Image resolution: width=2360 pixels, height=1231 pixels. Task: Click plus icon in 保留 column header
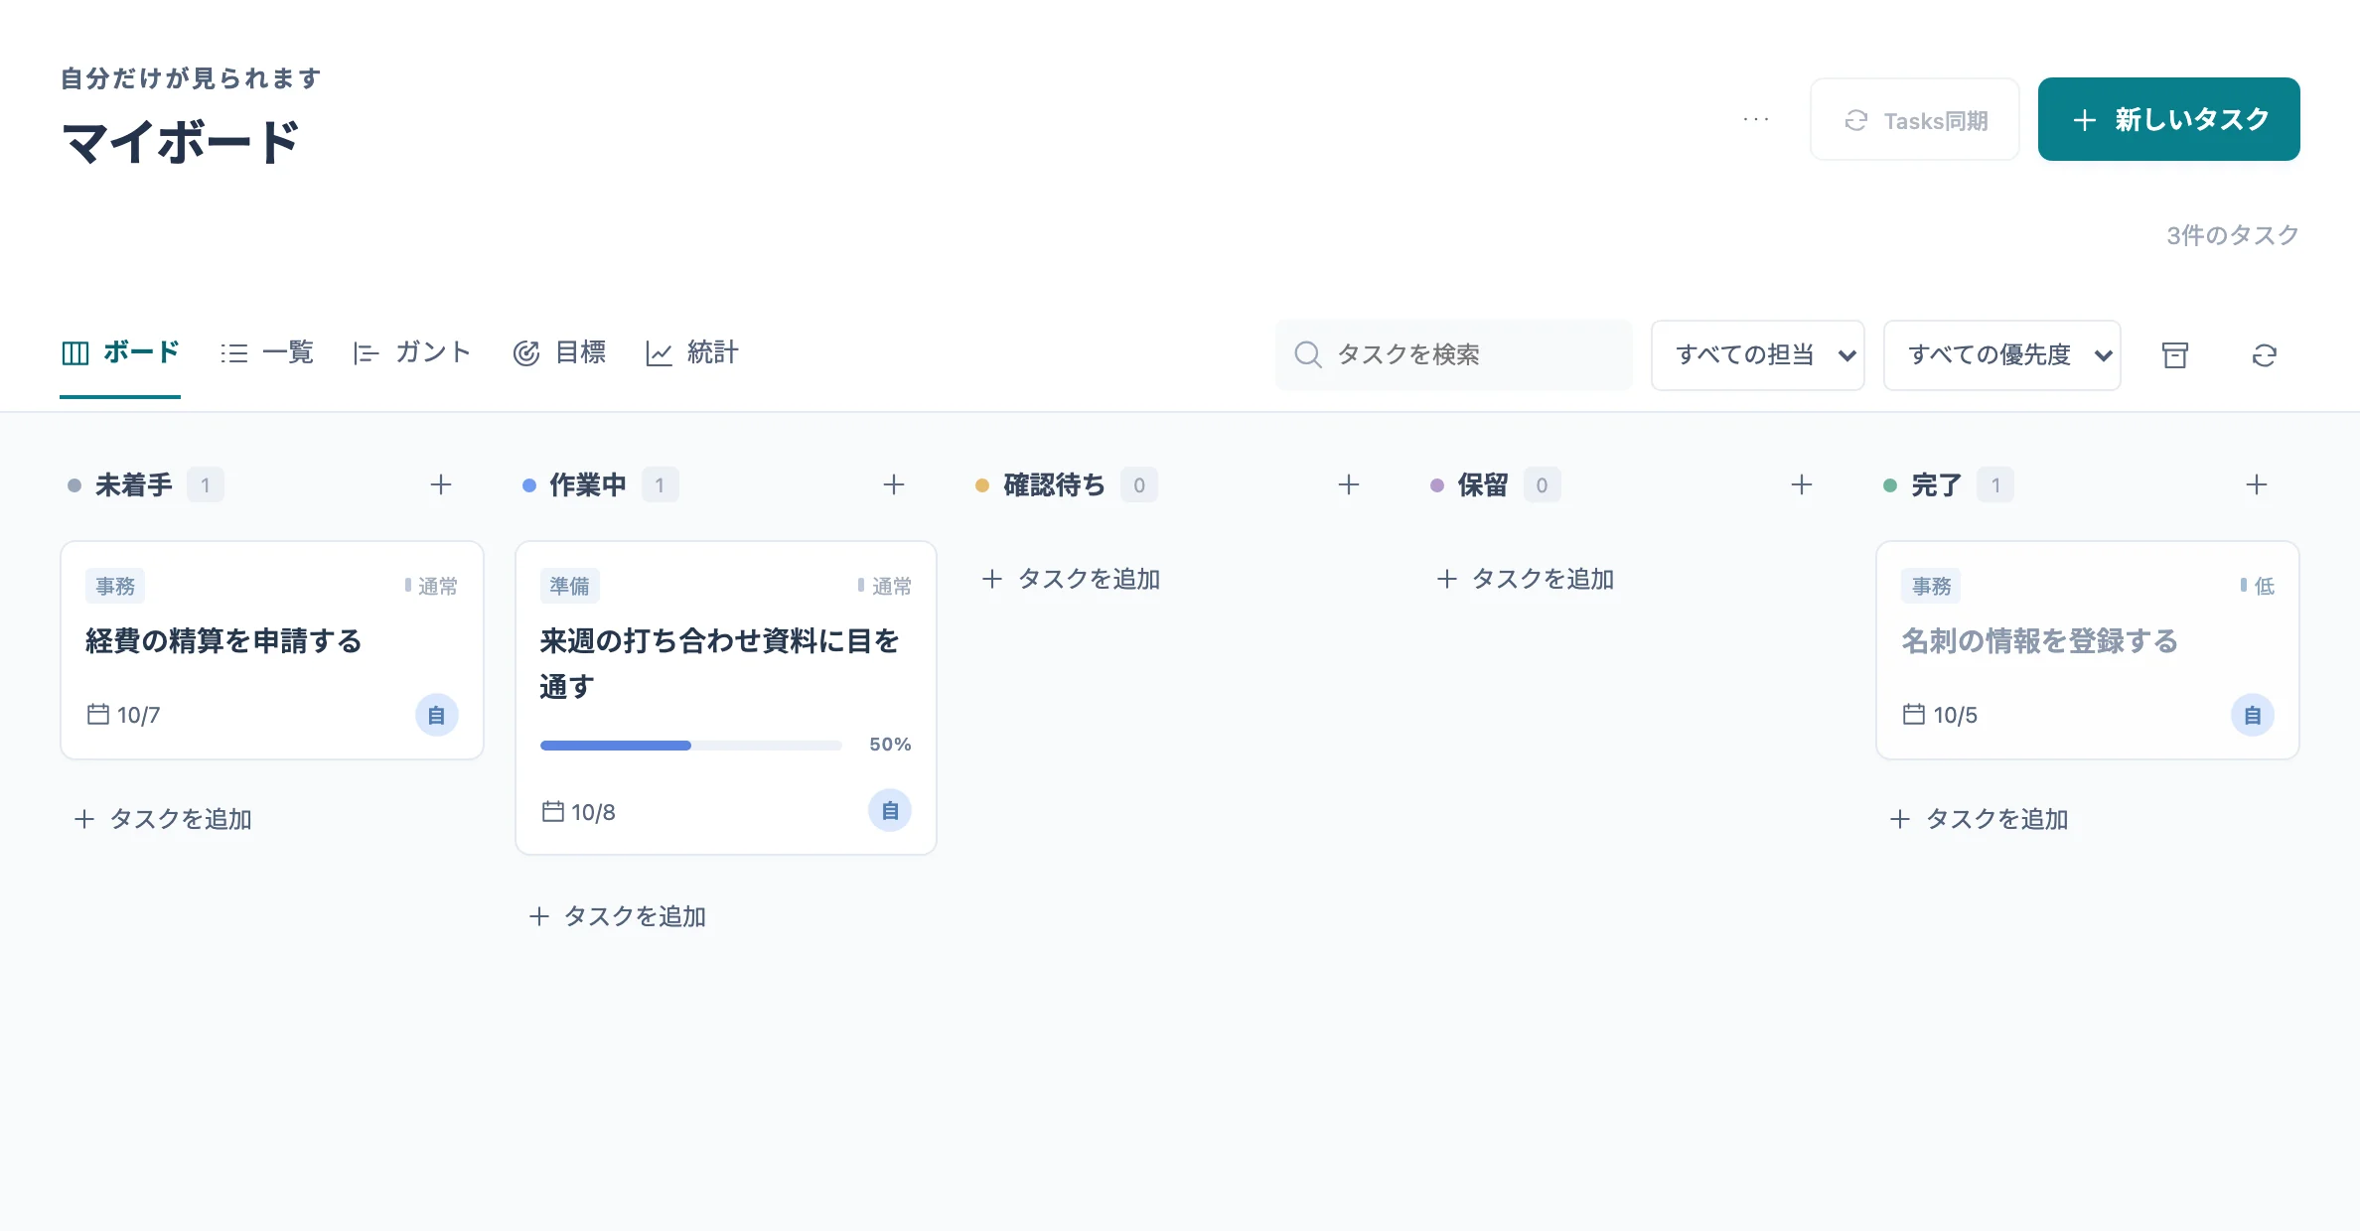[x=1802, y=484]
